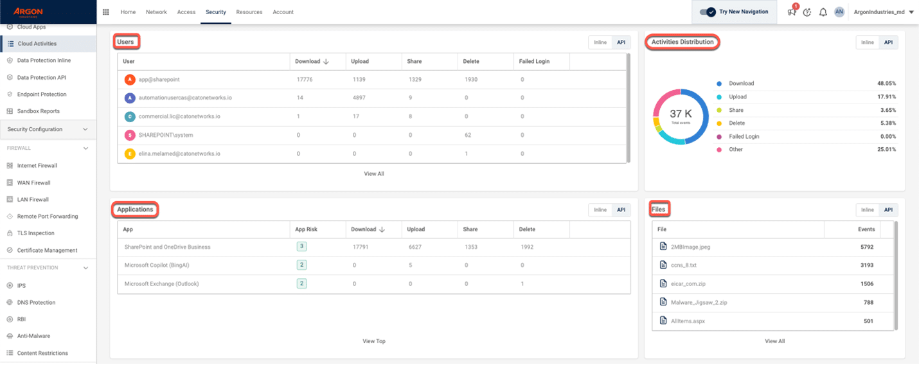Open the Network tab
The width and height of the screenshot is (919, 367).
point(156,12)
